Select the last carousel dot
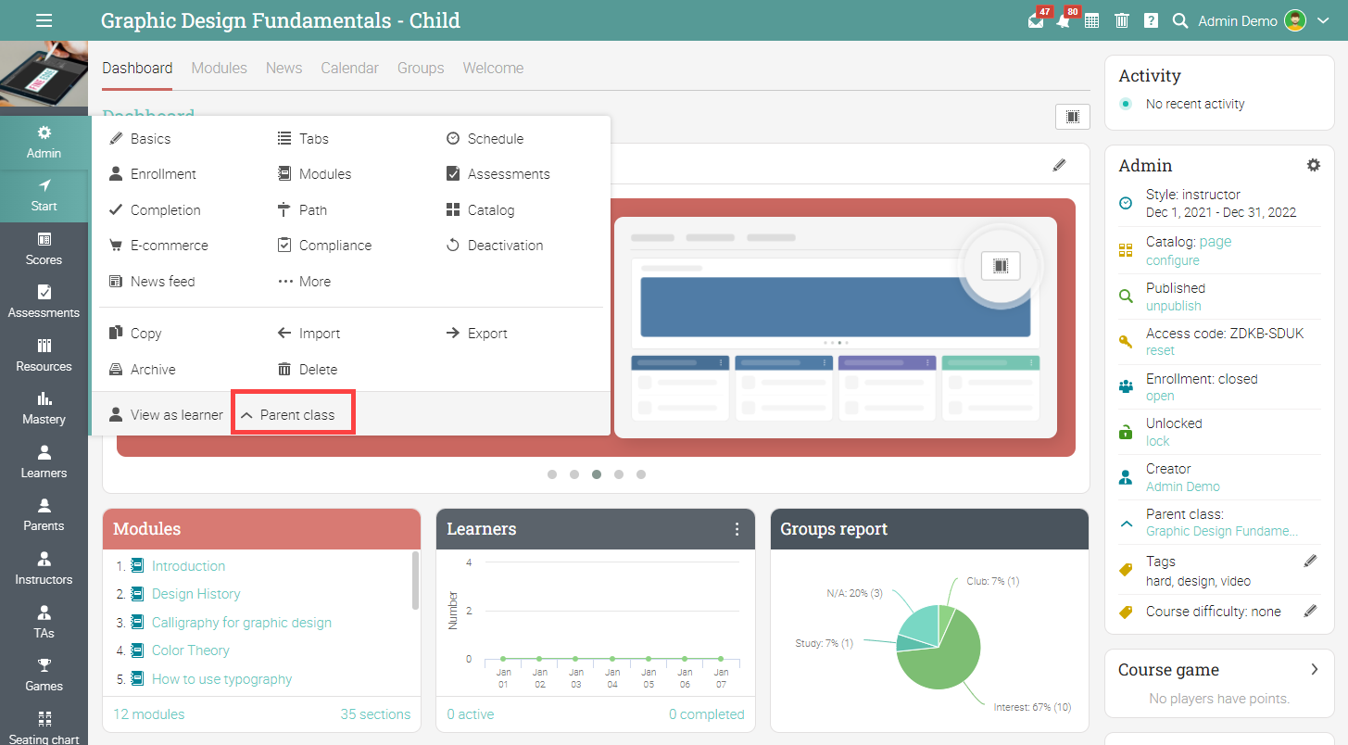Viewport: 1348px width, 745px height. (641, 474)
